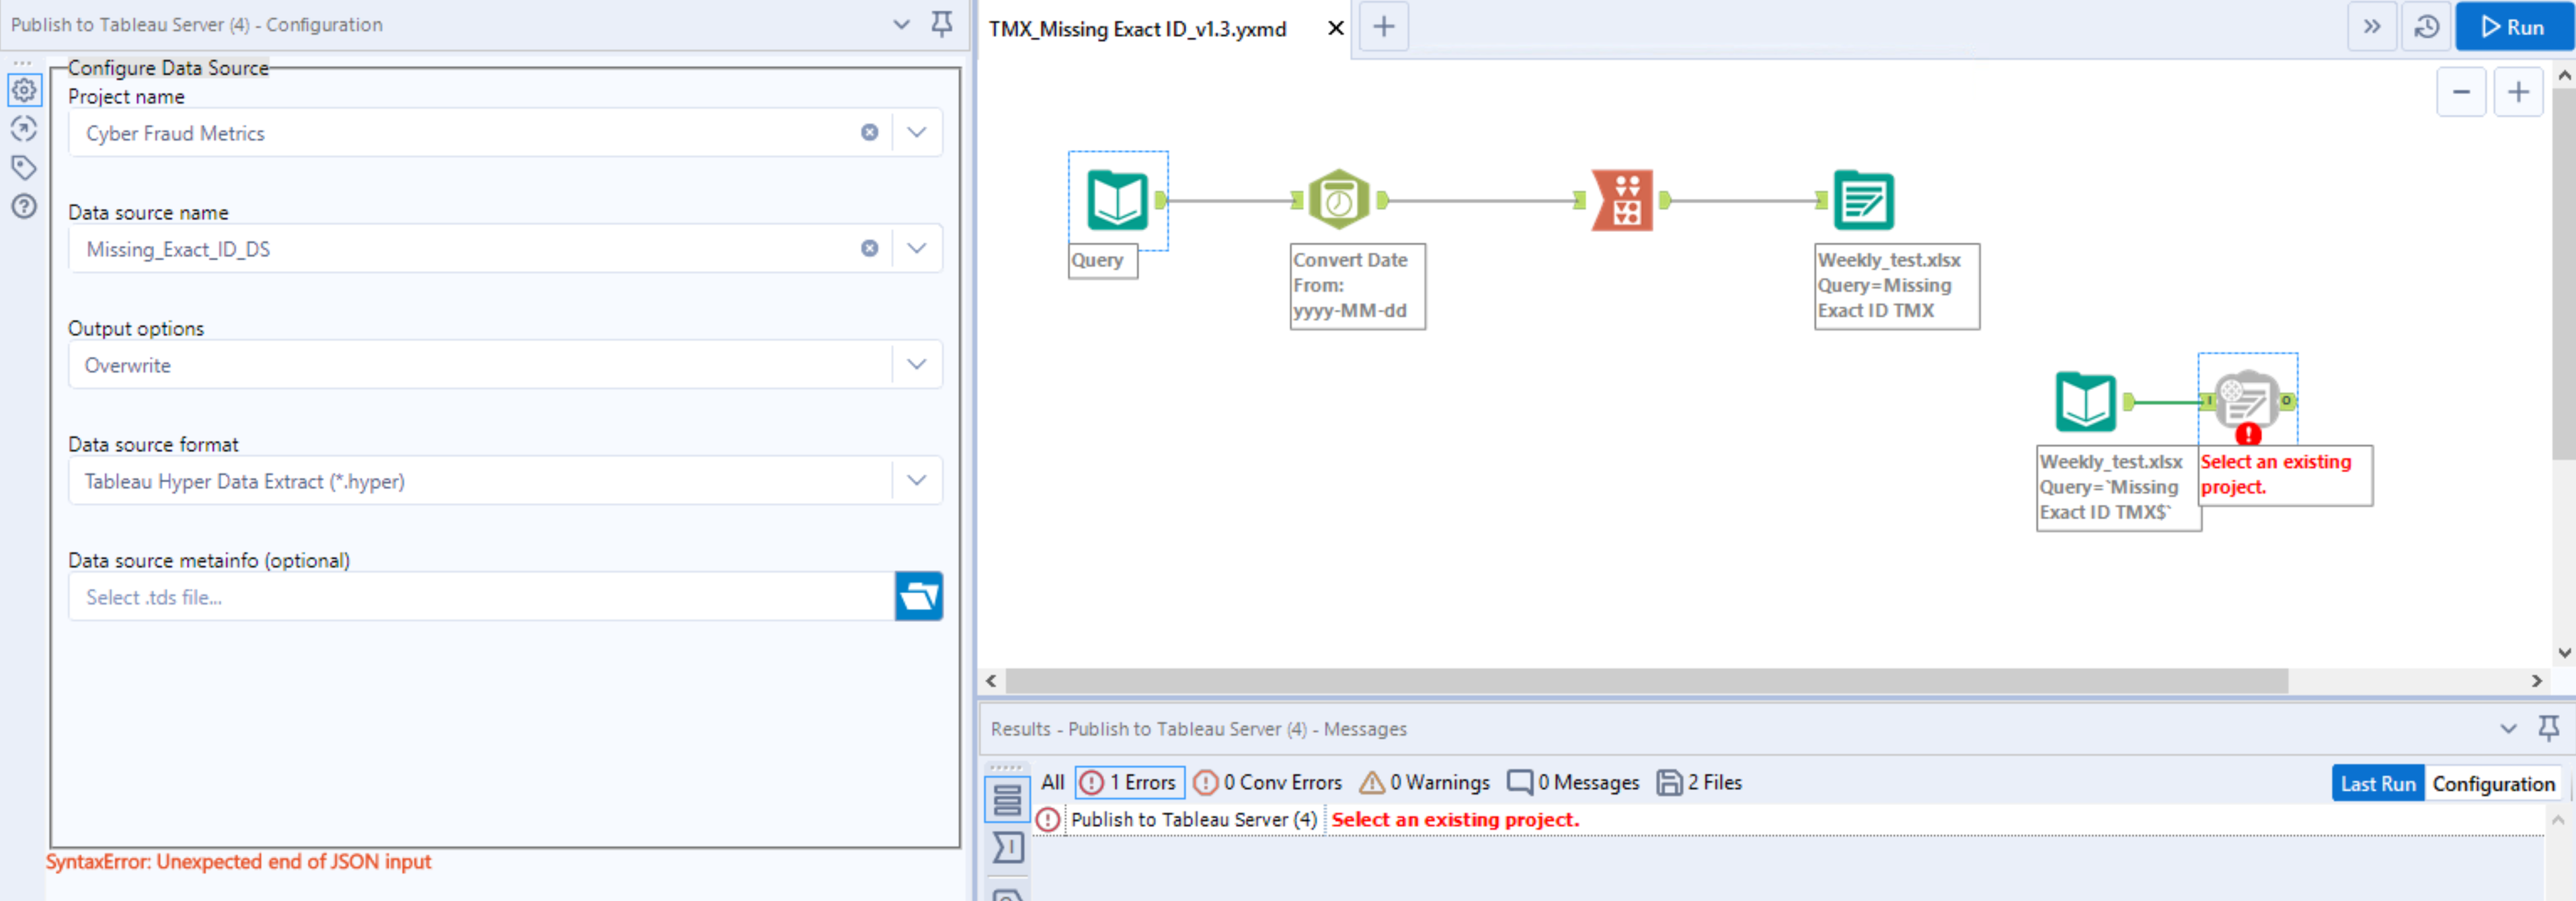Click the Weekly_test.xlsx Output Data tool
Screen dimensions: 2576x901
pyautogui.click(x=1863, y=200)
